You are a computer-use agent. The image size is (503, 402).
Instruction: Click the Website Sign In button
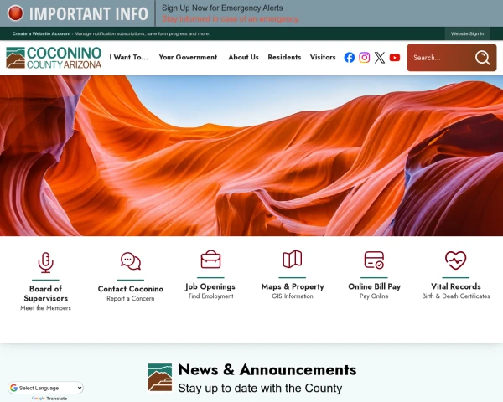467,33
